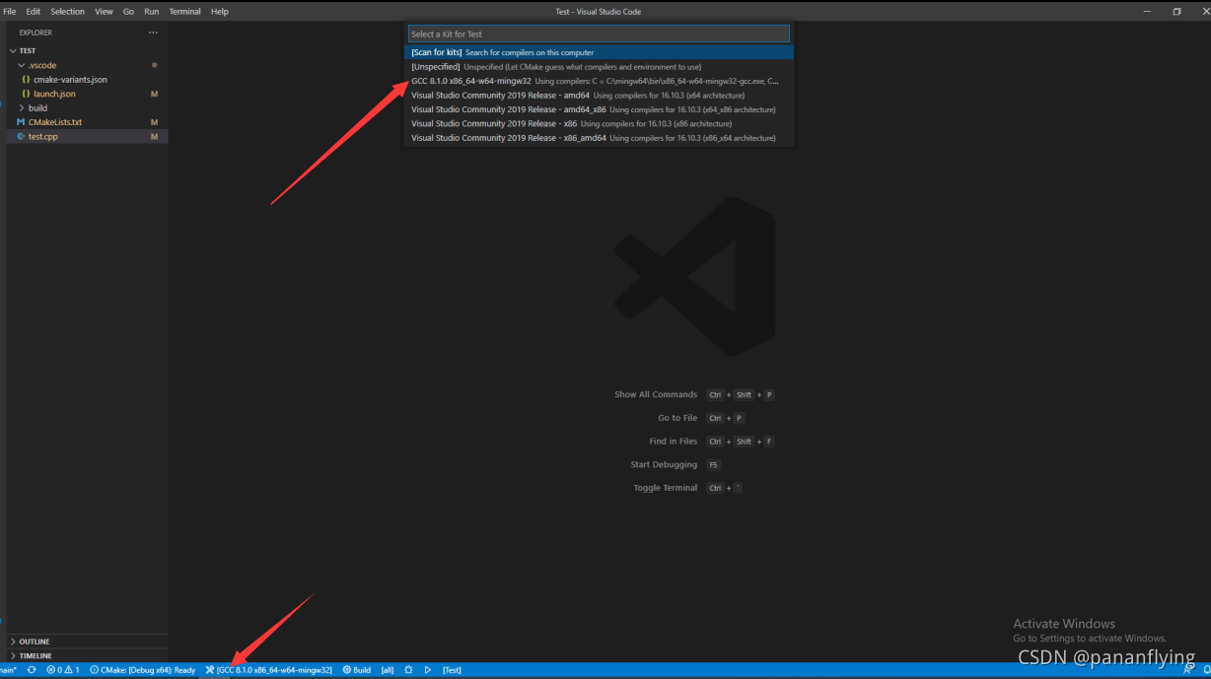This screenshot has height=679, width=1211.
Task: Run the target with the play icon
Action: coord(428,670)
